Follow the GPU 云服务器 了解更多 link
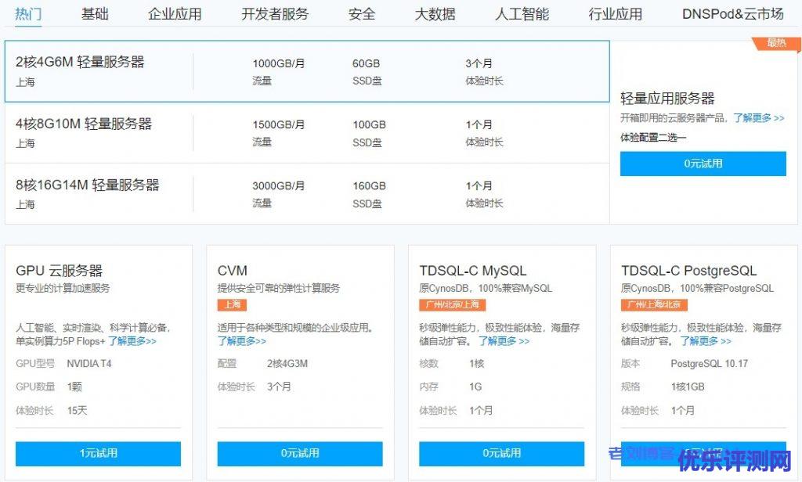The width and height of the screenshot is (802, 482). [132, 341]
